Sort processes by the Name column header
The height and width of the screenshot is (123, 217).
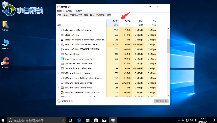[81, 23]
